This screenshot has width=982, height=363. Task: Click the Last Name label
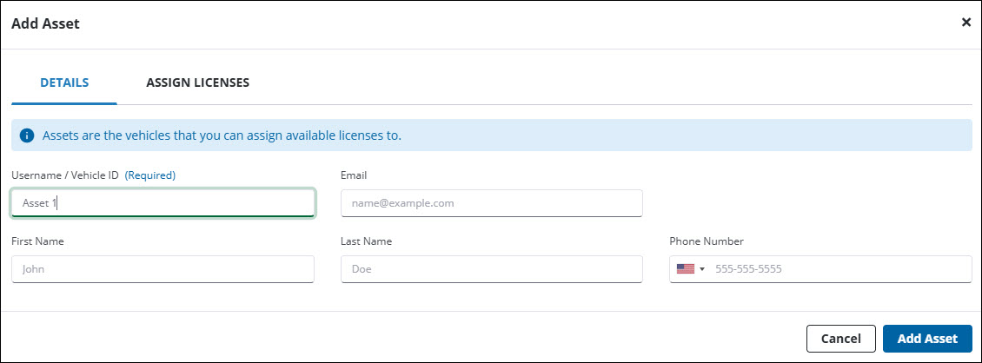pos(367,241)
